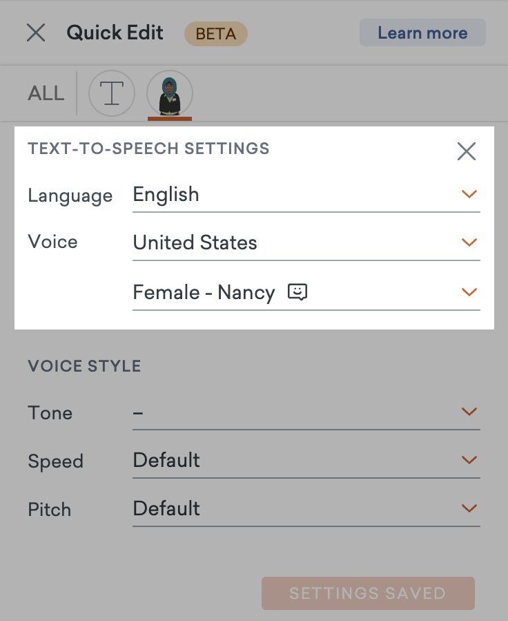Click the Language chevron arrow
The height and width of the screenshot is (621, 508).
click(469, 194)
